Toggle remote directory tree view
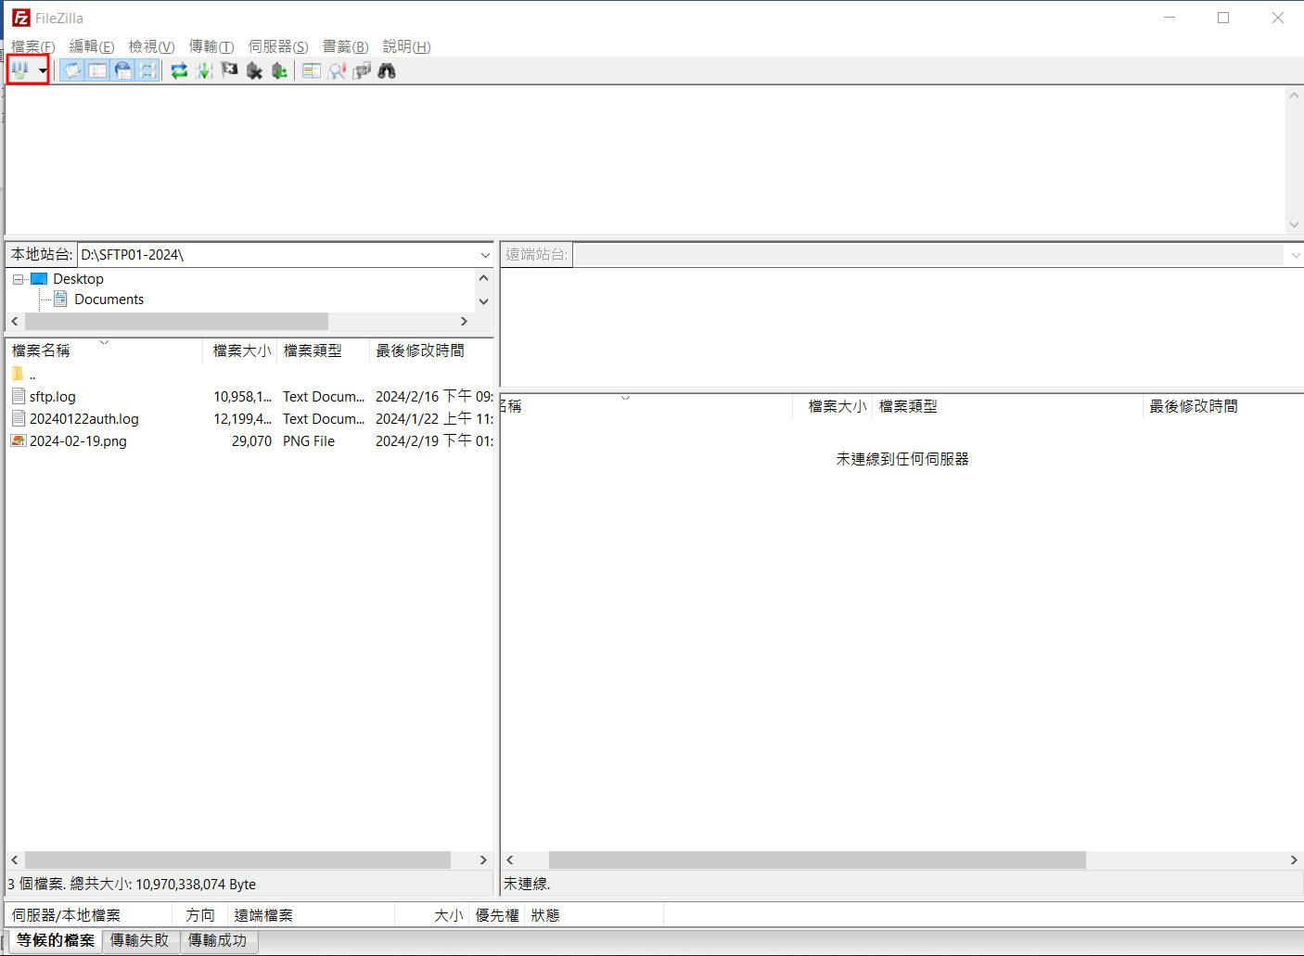 tap(122, 70)
